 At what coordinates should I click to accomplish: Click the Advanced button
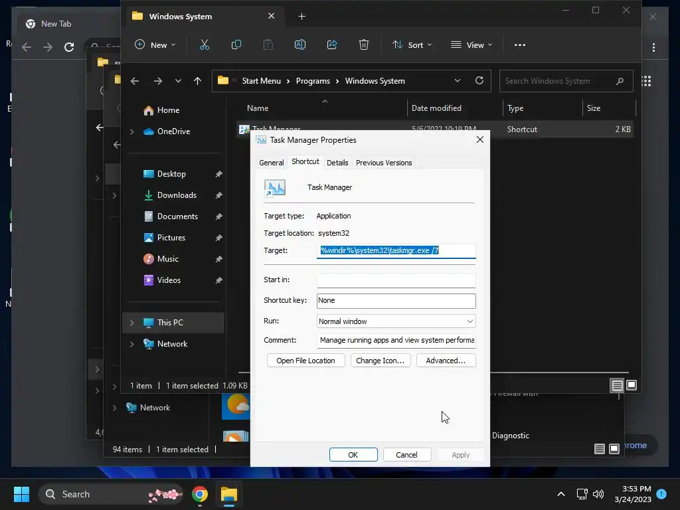(x=446, y=361)
